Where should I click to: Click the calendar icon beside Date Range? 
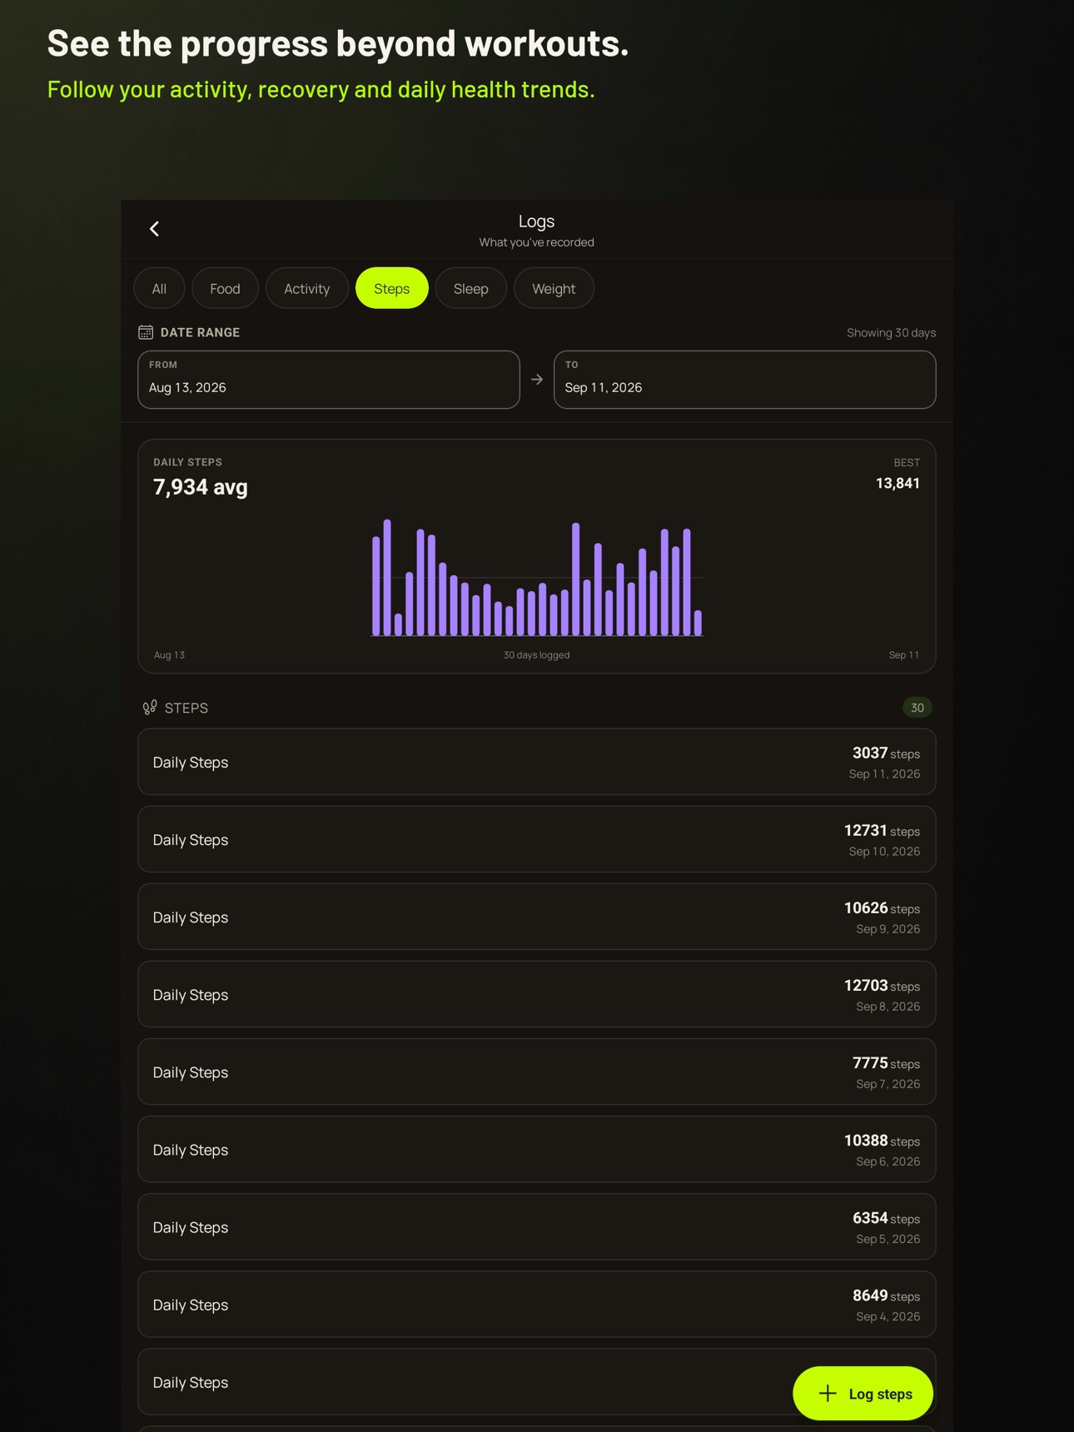click(x=146, y=332)
